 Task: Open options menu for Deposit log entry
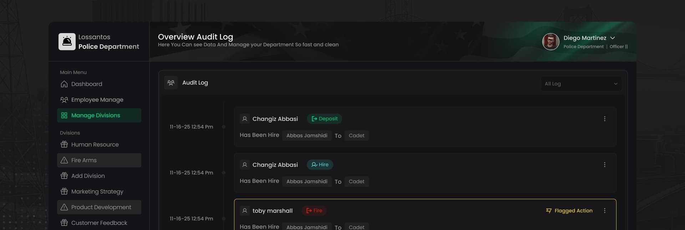pyautogui.click(x=604, y=119)
